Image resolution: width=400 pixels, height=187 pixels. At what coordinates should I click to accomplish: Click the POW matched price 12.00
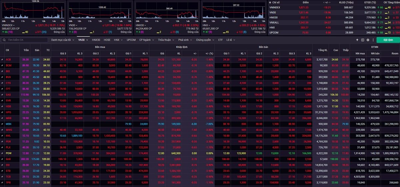[161, 153]
